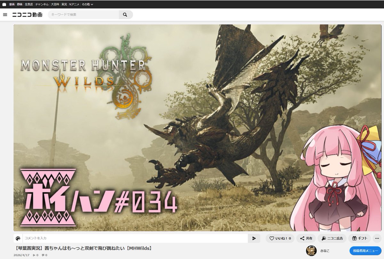Open the comment command palette icon
The image size is (384, 259).
tap(18, 238)
